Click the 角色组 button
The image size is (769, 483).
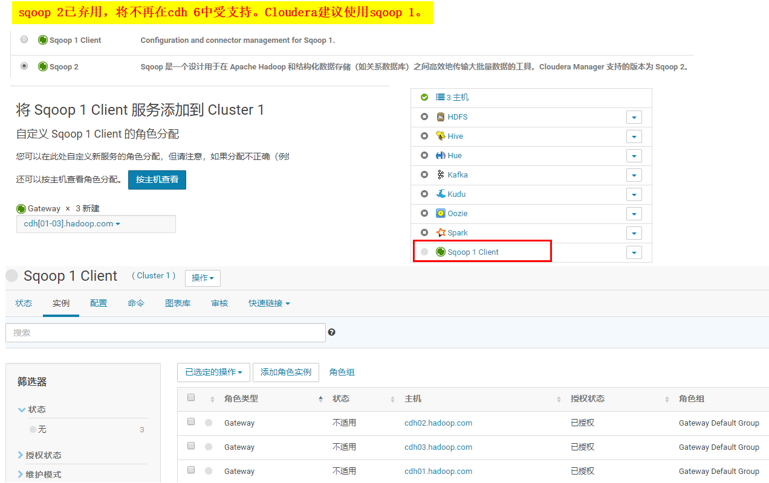(x=342, y=373)
